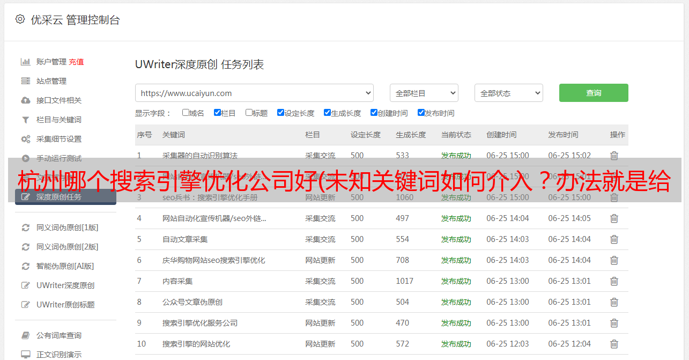Click the 创建时间 column header

tap(501, 135)
